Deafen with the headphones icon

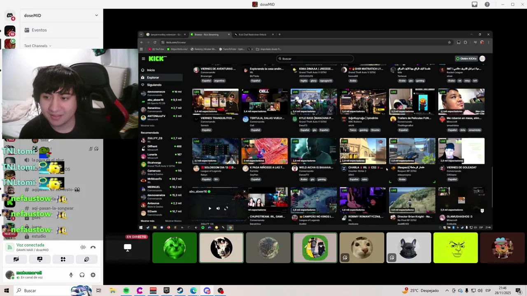82,275
